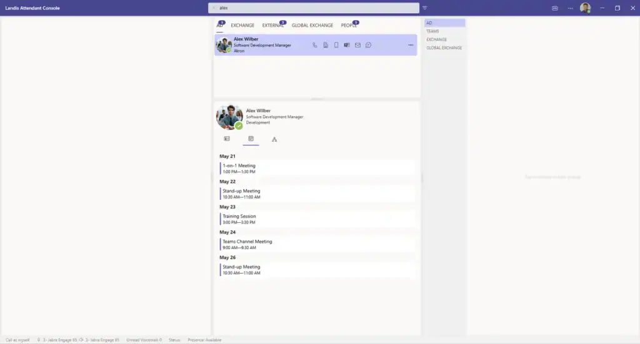Open the Teams Channel Meeting on May 24
The width and height of the screenshot is (640, 344).
point(317,244)
